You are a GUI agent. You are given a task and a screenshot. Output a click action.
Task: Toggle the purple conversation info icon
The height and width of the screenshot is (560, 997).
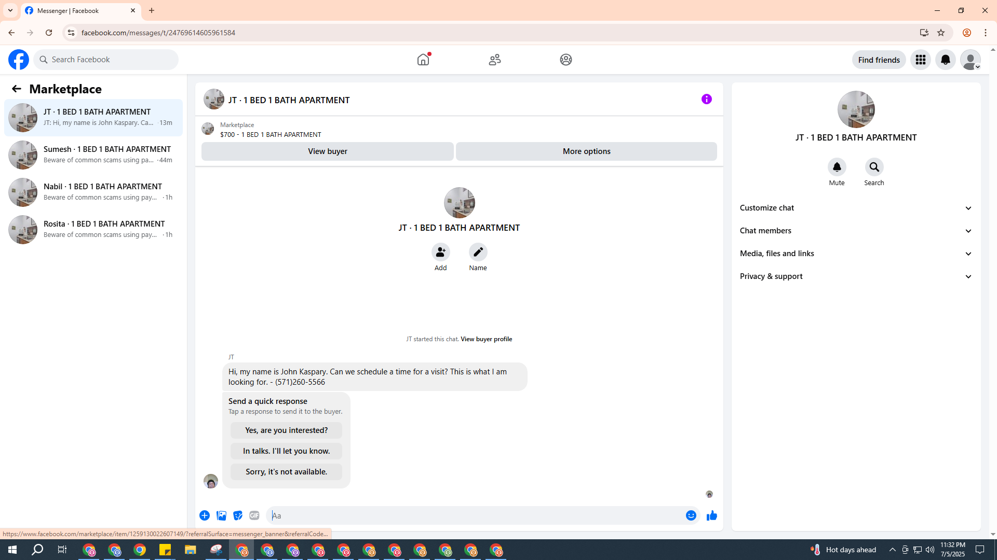click(706, 99)
